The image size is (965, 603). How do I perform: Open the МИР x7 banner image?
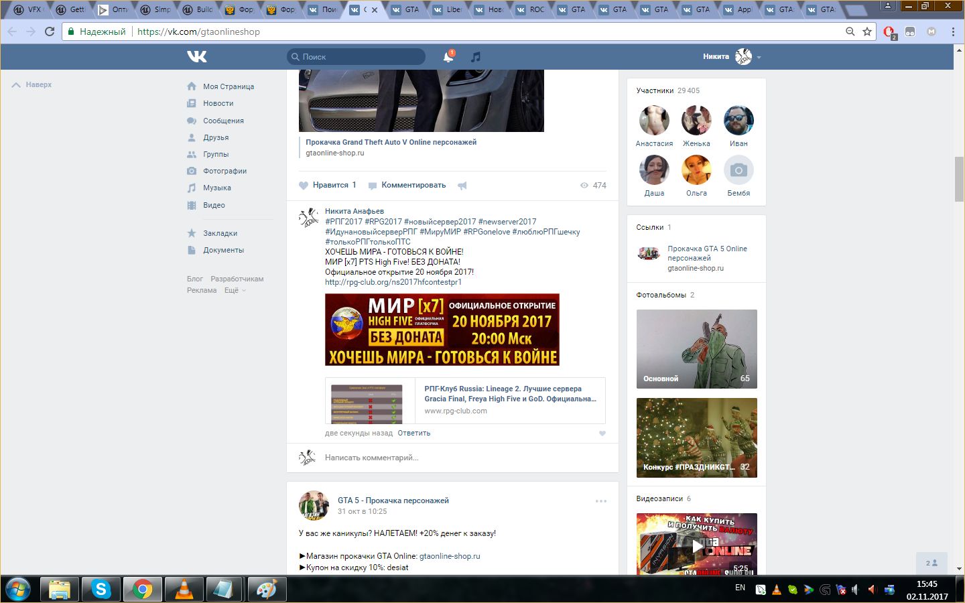pos(442,330)
